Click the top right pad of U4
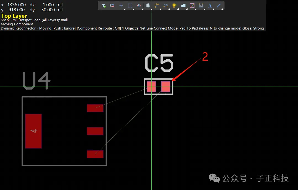 tap(95, 108)
